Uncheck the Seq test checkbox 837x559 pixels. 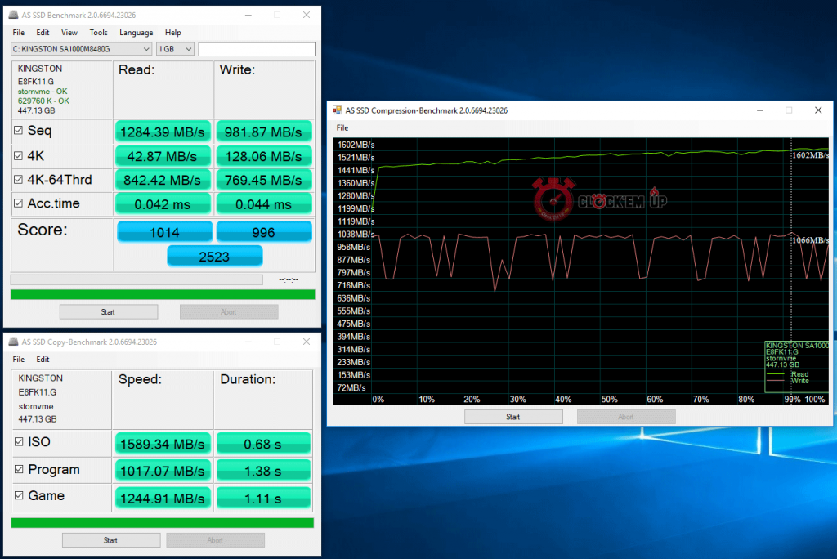[x=19, y=131]
